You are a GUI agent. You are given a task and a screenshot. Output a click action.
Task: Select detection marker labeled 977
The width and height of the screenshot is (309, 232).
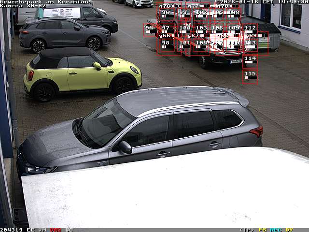coord(193,6)
